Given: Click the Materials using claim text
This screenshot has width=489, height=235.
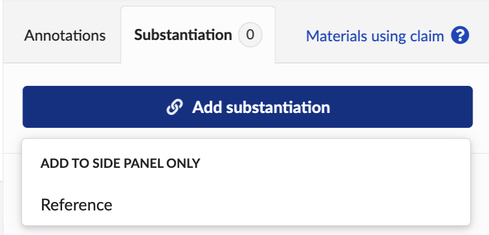Looking at the screenshot, I should 375,36.
